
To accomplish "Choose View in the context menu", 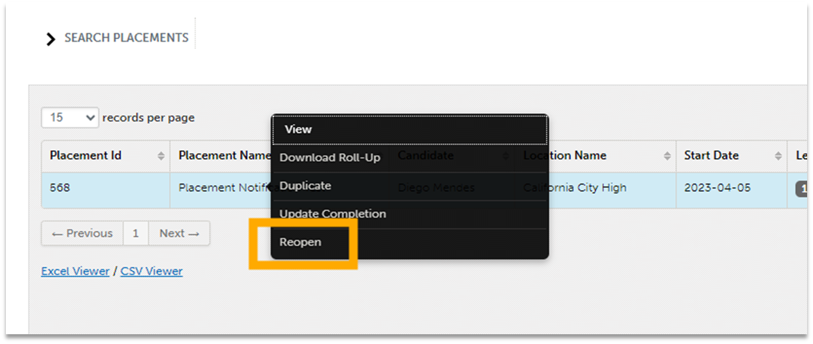I will point(410,129).
